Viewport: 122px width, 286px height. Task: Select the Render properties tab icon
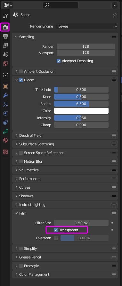point(5,27)
